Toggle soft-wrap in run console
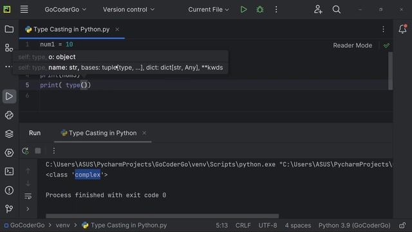Viewport: 412px width, 232px height. (x=28, y=196)
